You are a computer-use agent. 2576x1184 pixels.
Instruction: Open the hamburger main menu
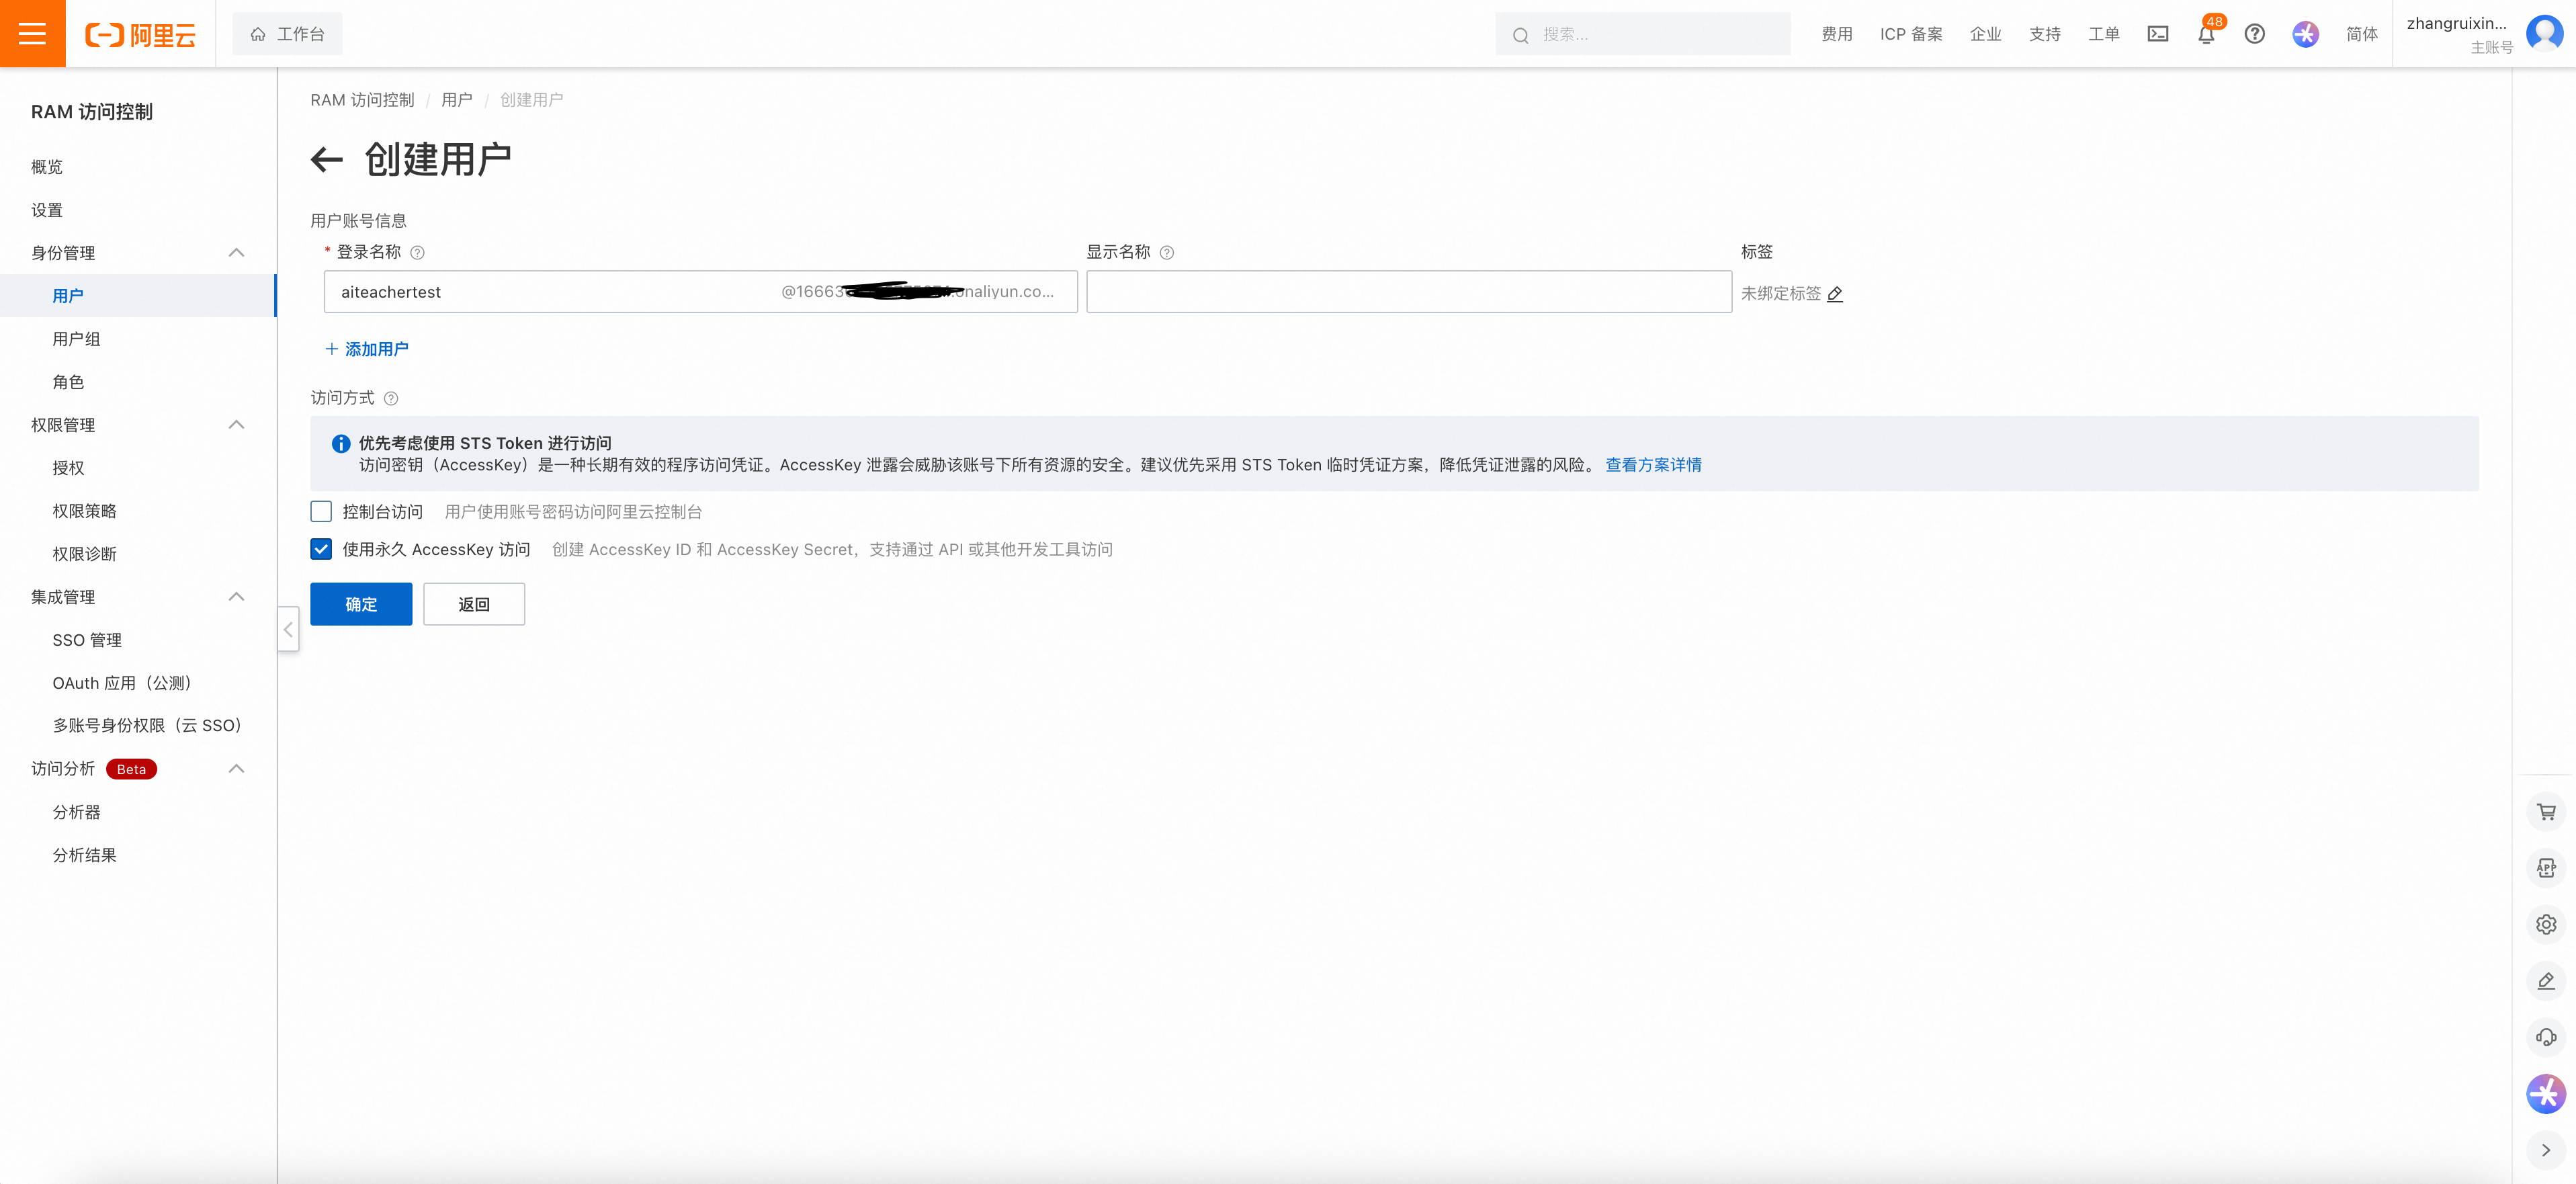[32, 33]
